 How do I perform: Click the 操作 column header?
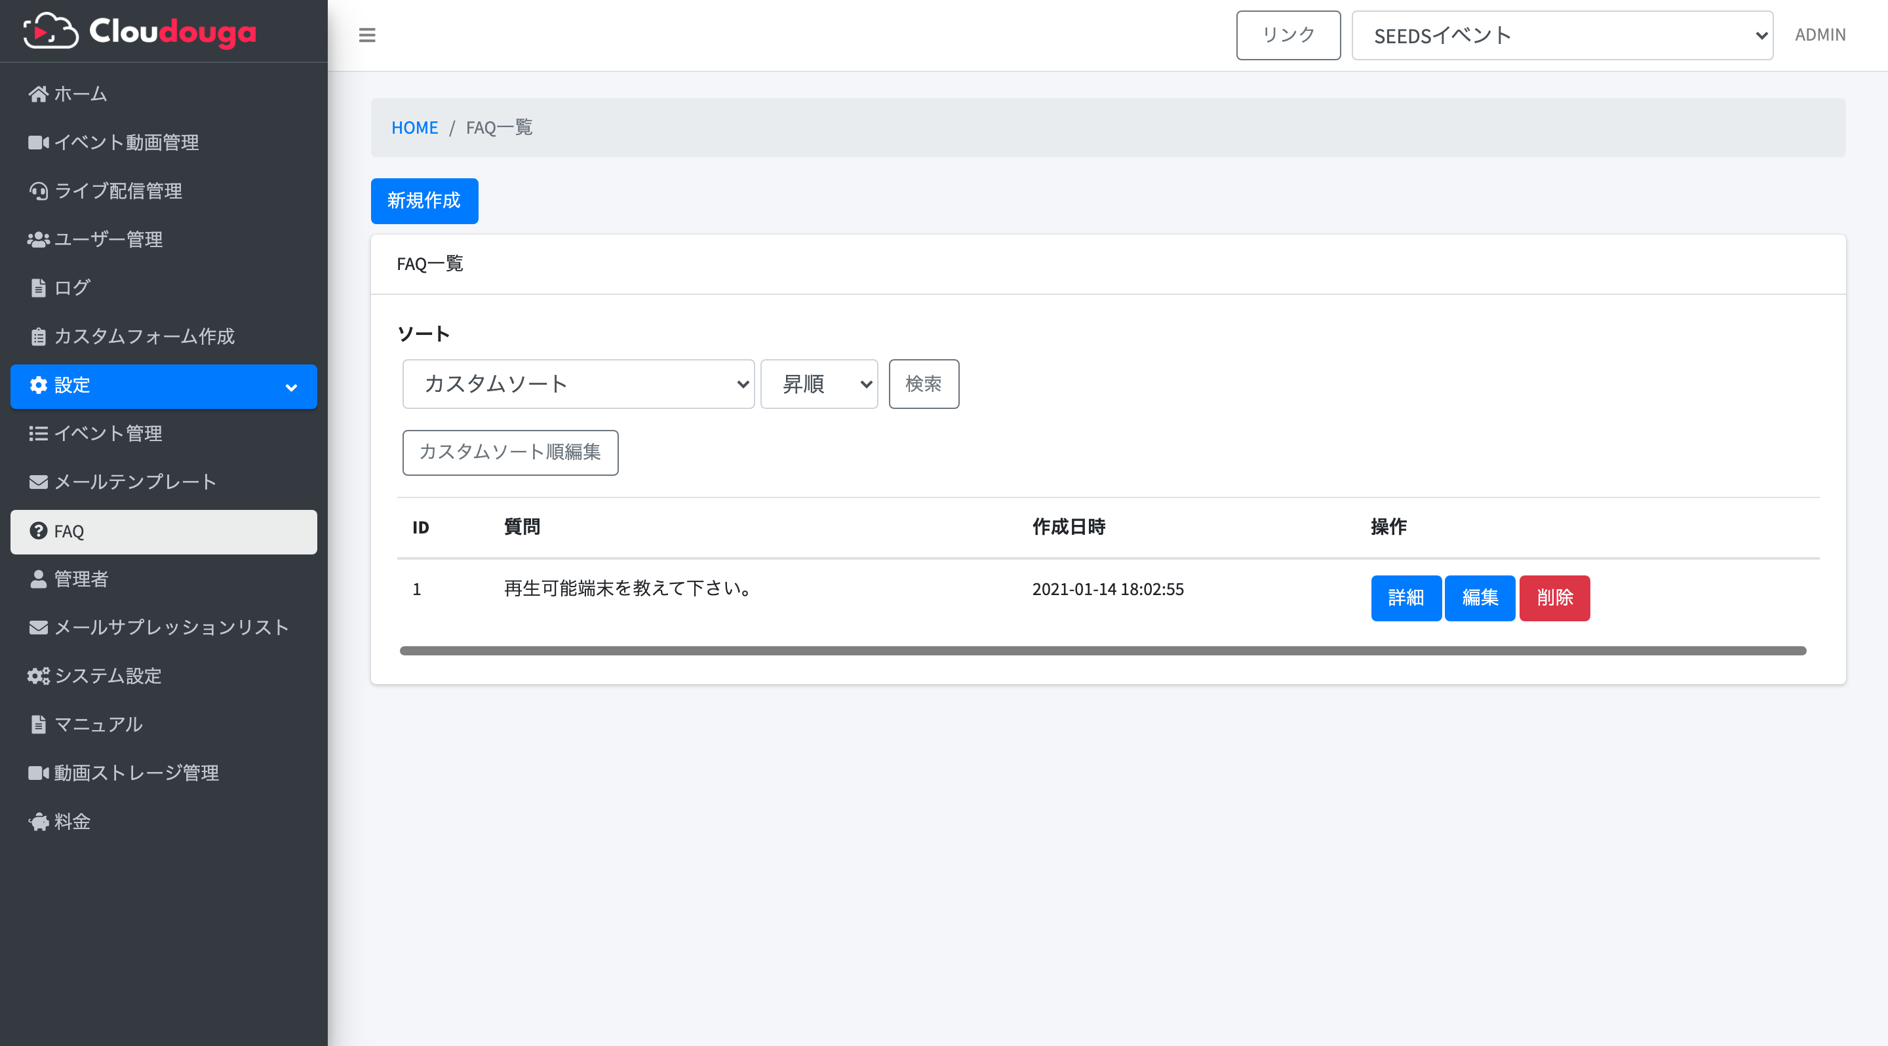pos(1389,528)
